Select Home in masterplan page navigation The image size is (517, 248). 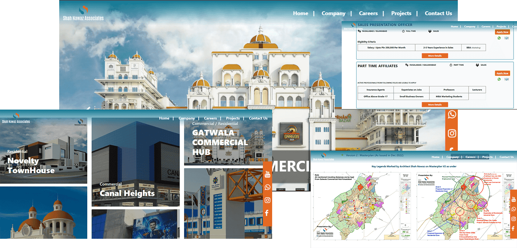[436, 157]
